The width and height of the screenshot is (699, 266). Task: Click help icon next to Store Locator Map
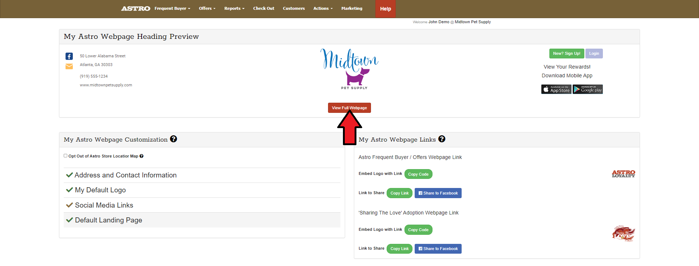[x=142, y=156]
